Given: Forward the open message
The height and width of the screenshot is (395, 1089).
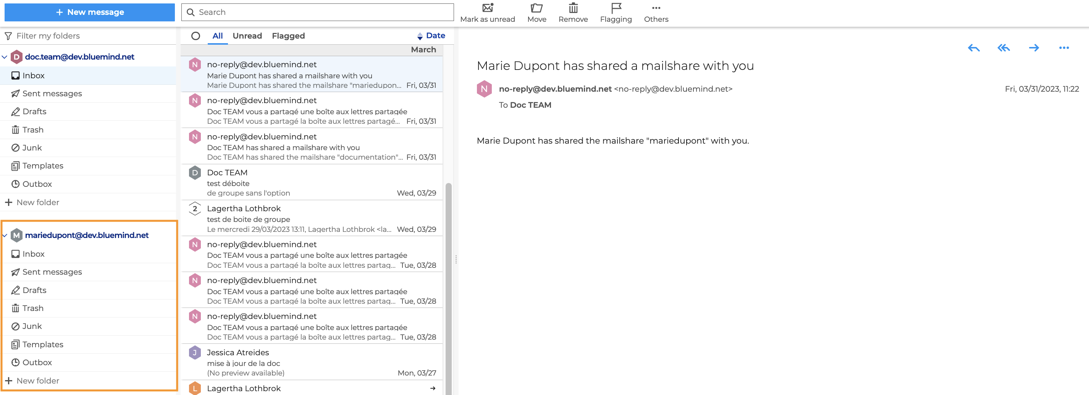Looking at the screenshot, I should click(1034, 48).
